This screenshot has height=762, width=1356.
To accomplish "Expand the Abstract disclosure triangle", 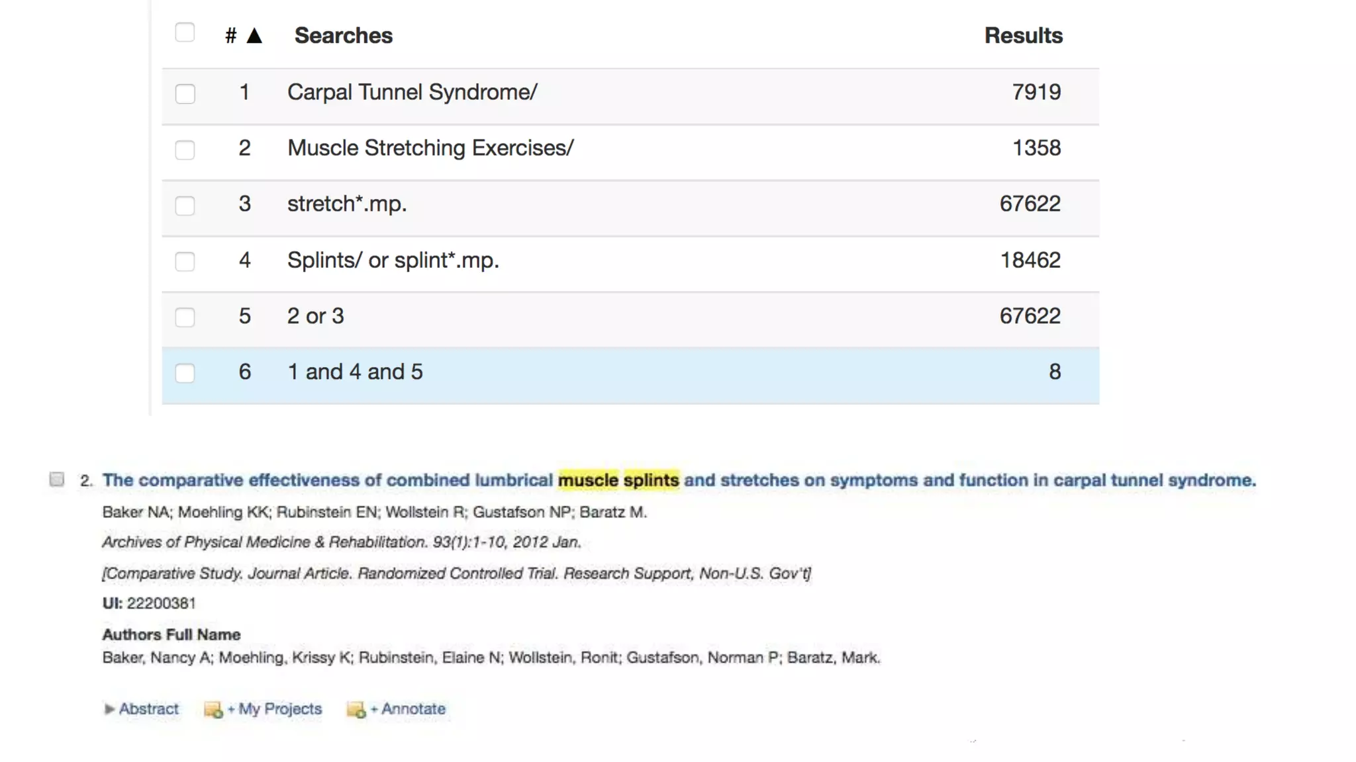I will pyautogui.click(x=109, y=709).
